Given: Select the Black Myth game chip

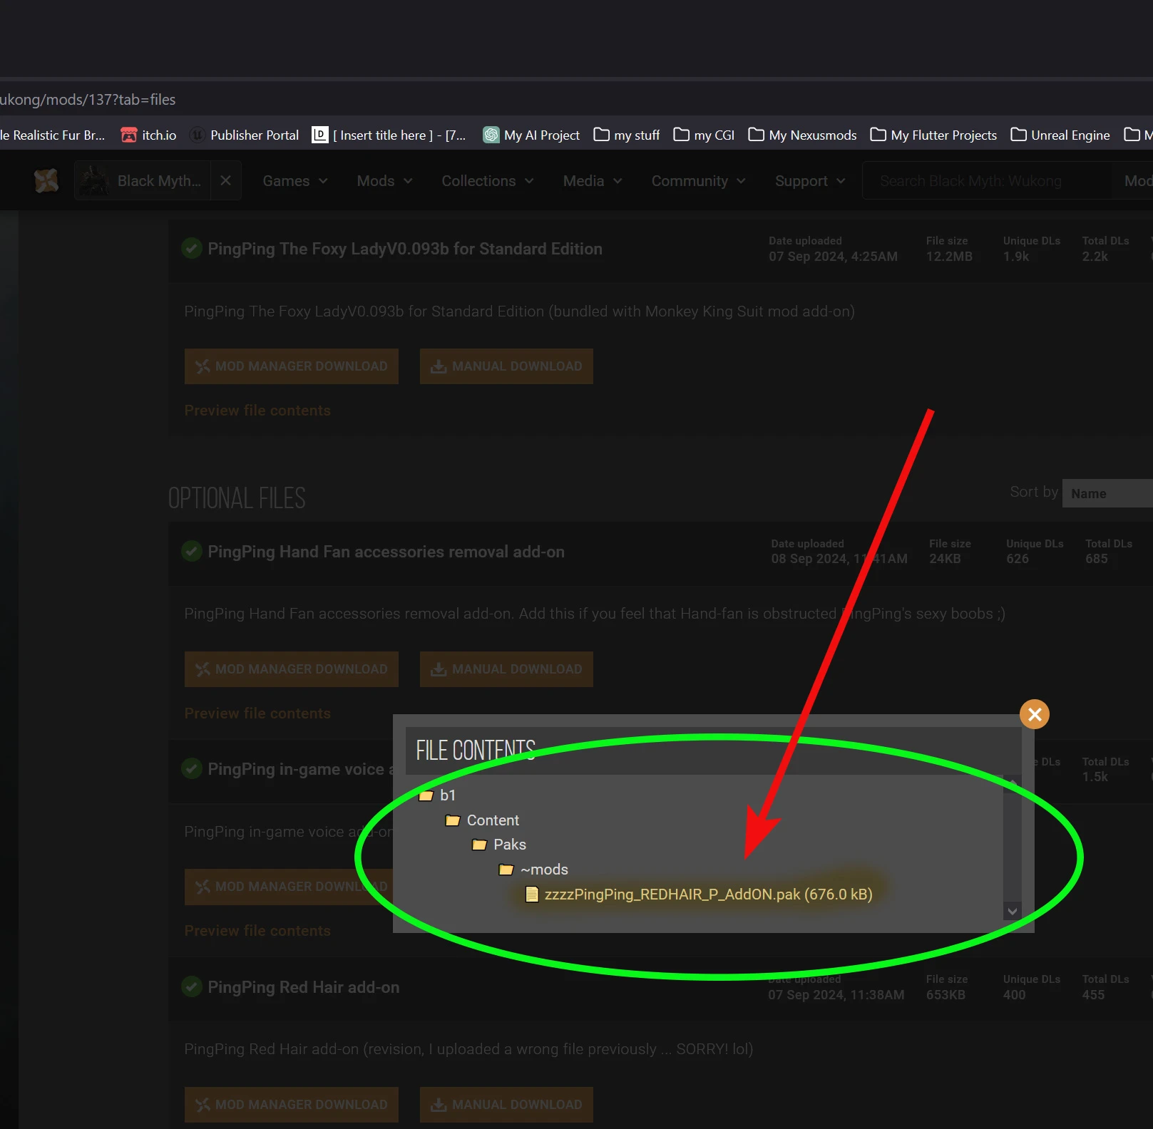Looking at the screenshot, I should pos(142,181).
